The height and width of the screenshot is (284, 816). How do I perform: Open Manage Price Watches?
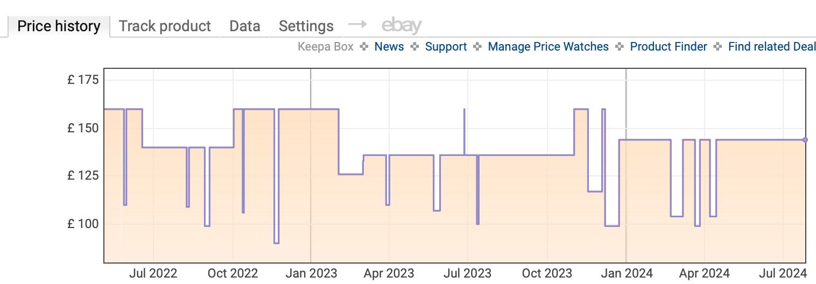[x=548, y=47]
